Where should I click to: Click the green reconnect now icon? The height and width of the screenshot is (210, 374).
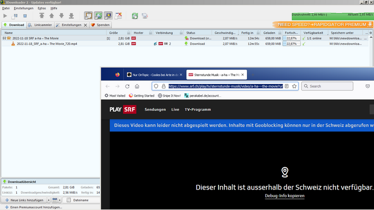coord(135,16)
